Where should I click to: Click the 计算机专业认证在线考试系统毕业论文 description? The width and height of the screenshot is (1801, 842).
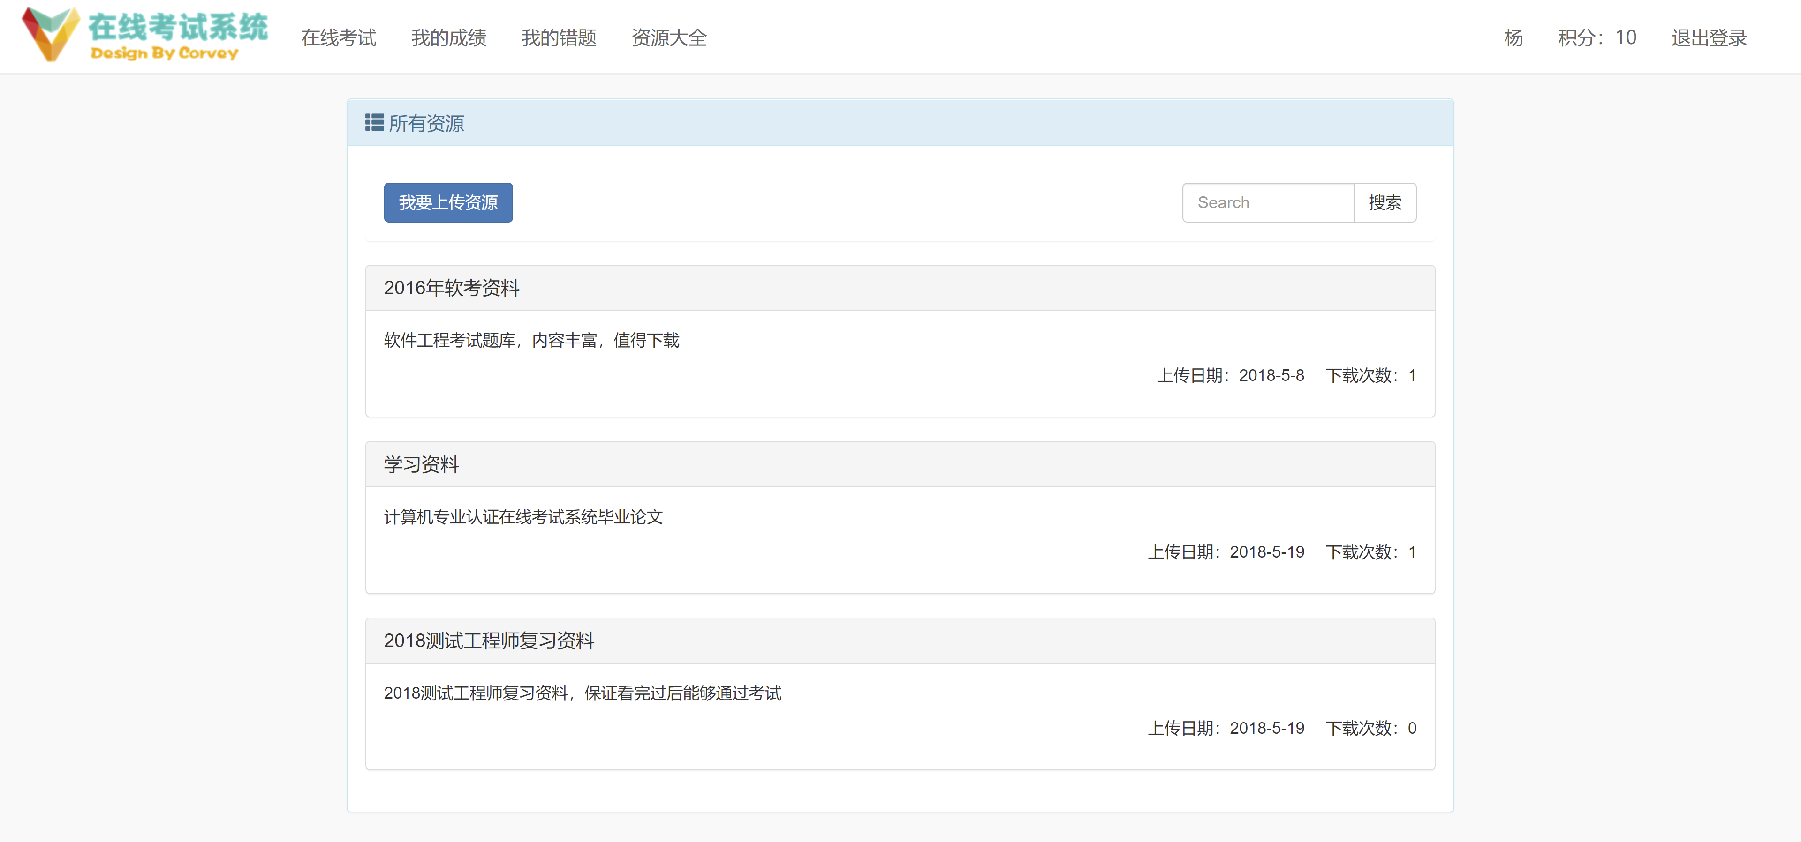(524, 517)
